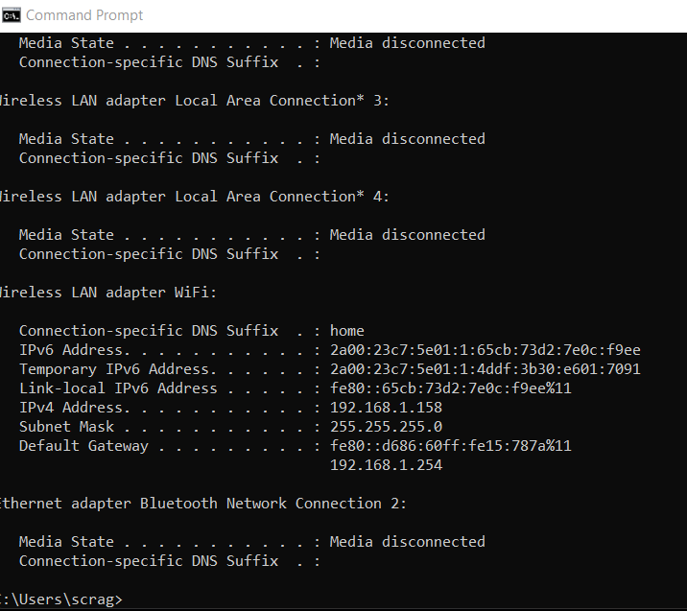
Task: Click the "Wireless LAN adapter WiFi:" heading
Action: coord(107,293)
